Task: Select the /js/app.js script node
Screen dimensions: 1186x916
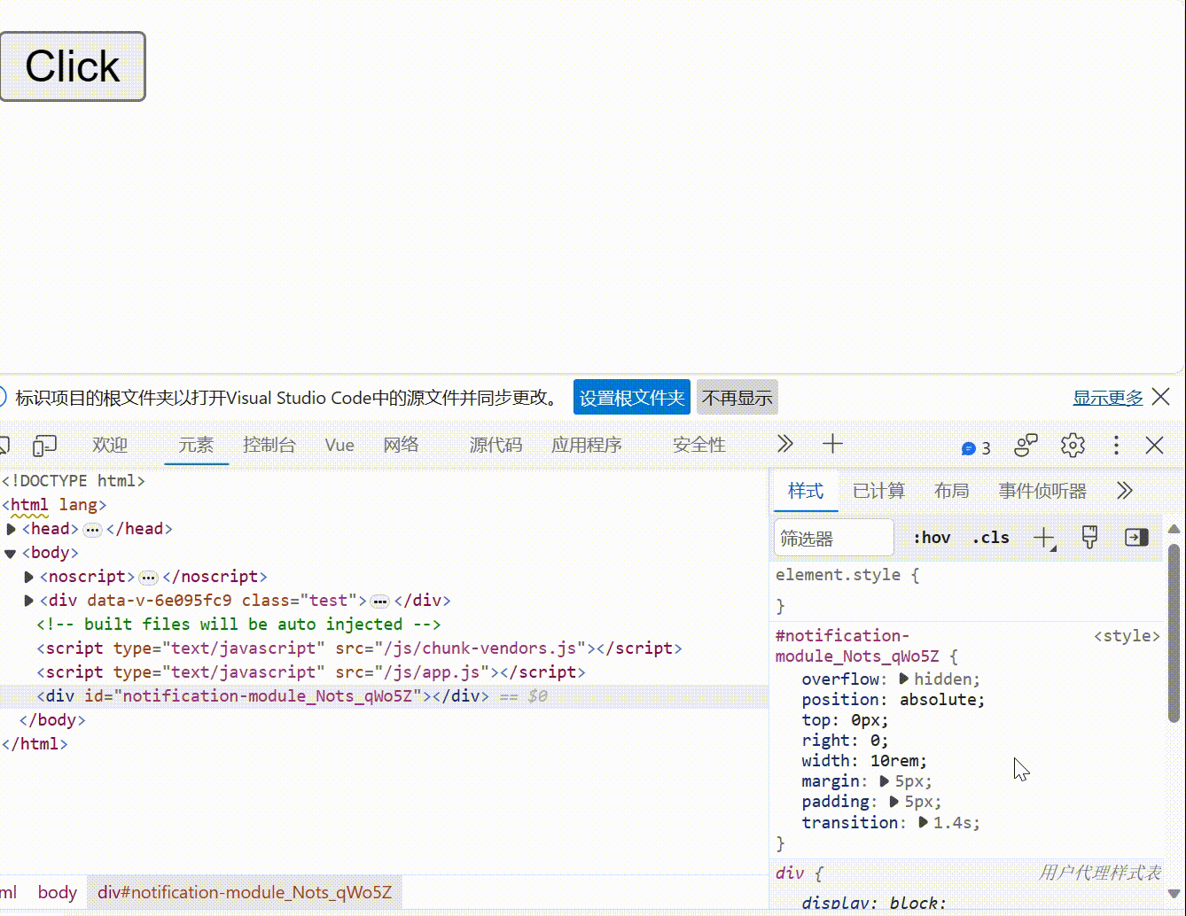Action: [311, 672]
